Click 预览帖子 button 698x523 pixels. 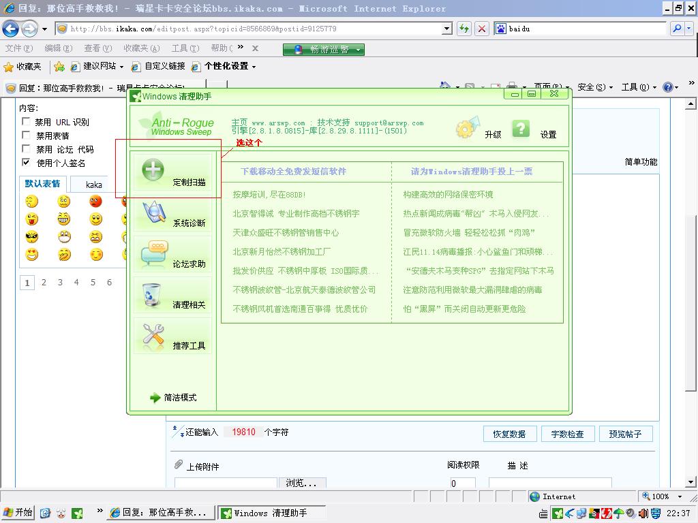[x=625, y=434]
